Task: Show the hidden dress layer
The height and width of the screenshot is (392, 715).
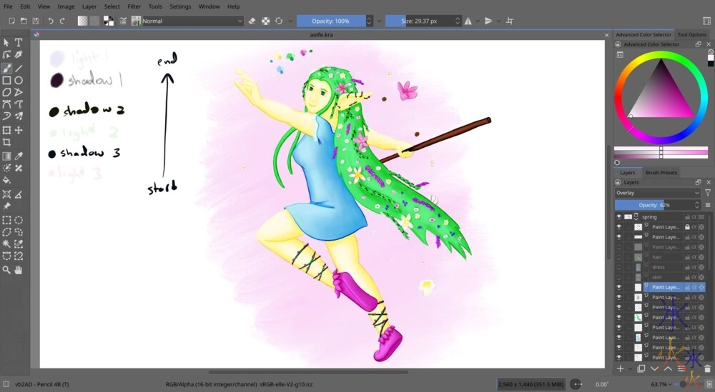Action: click(x=619, y=267)
